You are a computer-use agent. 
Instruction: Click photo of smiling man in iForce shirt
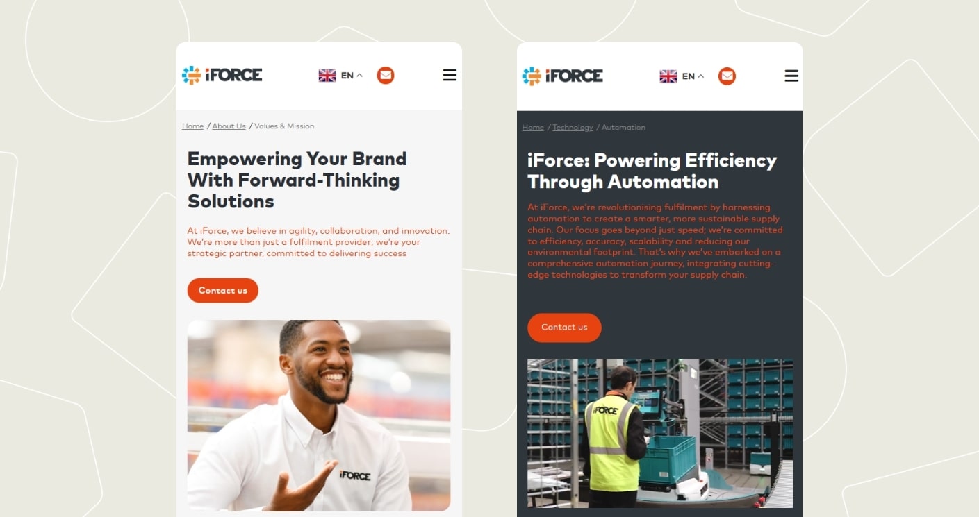pos(319,416)
